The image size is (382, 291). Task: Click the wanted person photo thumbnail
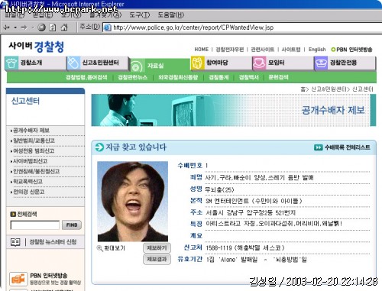(x=133, y=202)
